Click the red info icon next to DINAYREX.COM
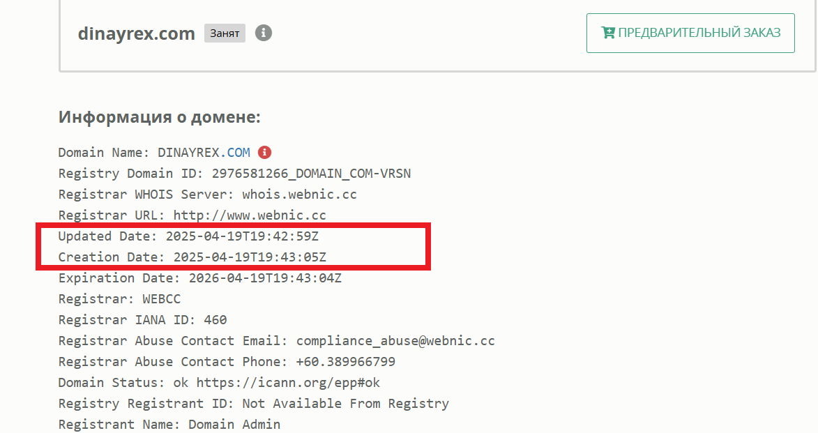Viewport: 818px width, 433px height. pyautogui.click(x=264, y=152)
